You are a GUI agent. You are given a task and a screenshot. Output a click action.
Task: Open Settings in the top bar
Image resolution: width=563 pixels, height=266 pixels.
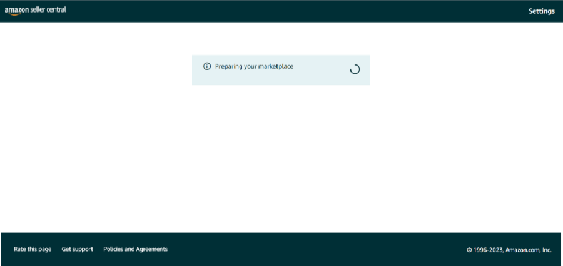pyautogui.click(x=542, y=11)
